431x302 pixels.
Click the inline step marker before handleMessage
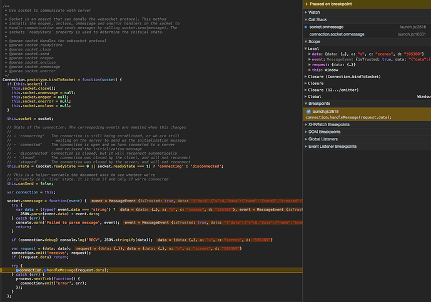coord(45,270)
